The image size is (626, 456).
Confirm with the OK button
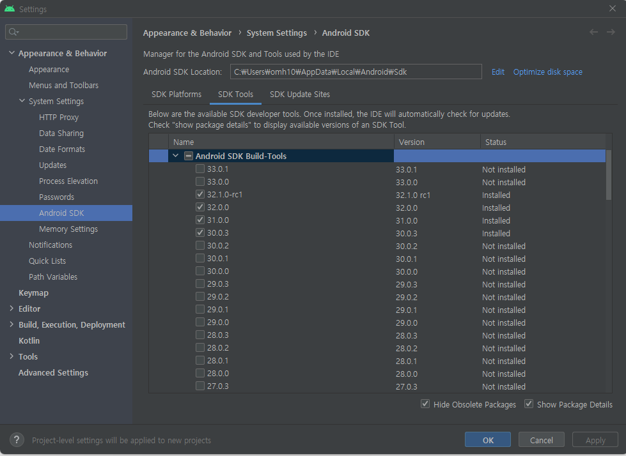click(x=488, y=439)
